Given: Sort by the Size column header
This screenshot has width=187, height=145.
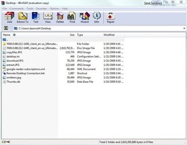Looking at the screenshot, I should tap(72, 35).
